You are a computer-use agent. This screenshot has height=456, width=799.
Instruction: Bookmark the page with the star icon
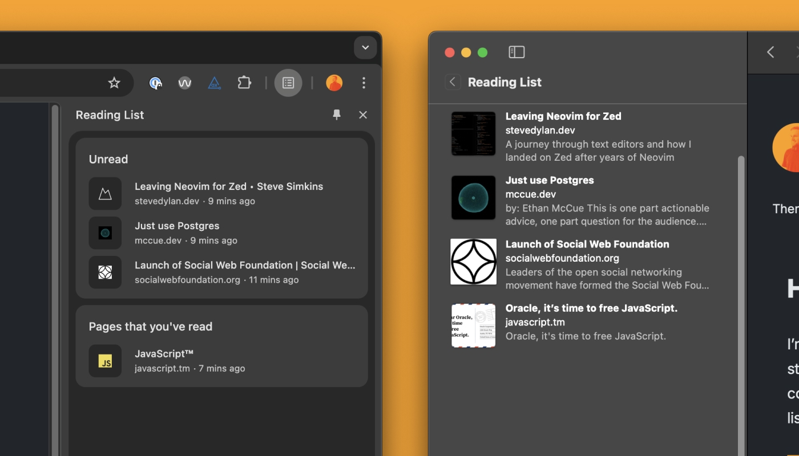[114, 83]
